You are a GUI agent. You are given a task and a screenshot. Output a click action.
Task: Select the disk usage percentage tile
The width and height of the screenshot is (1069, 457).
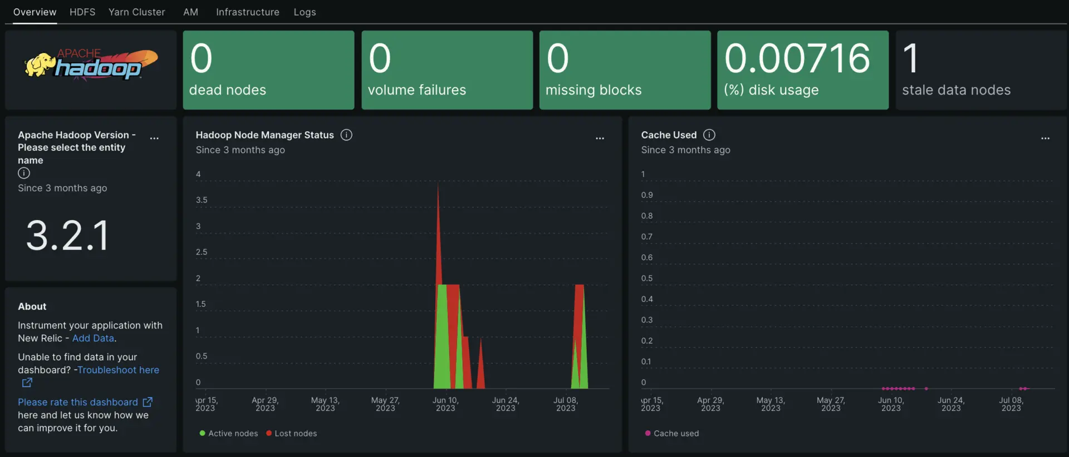point(802,70)
